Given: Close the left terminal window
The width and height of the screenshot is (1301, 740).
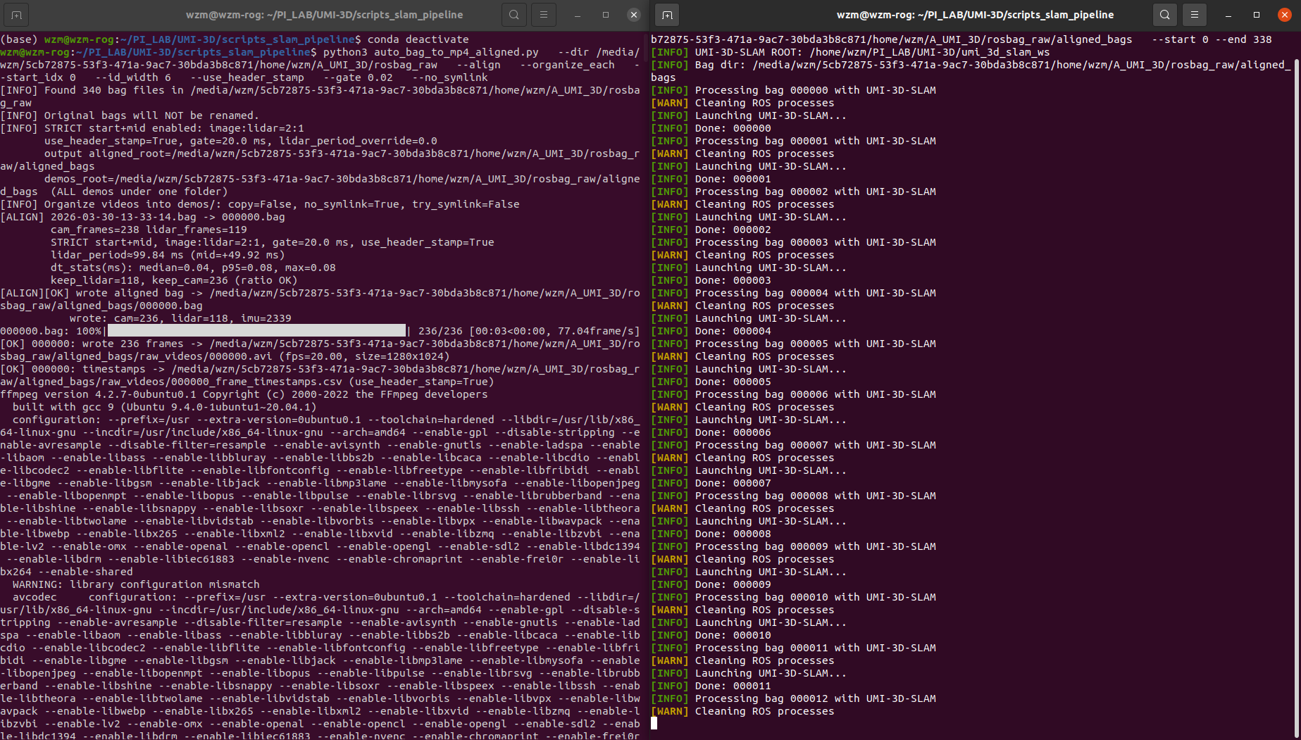Looking at the screenshot, I should [634, 15].
